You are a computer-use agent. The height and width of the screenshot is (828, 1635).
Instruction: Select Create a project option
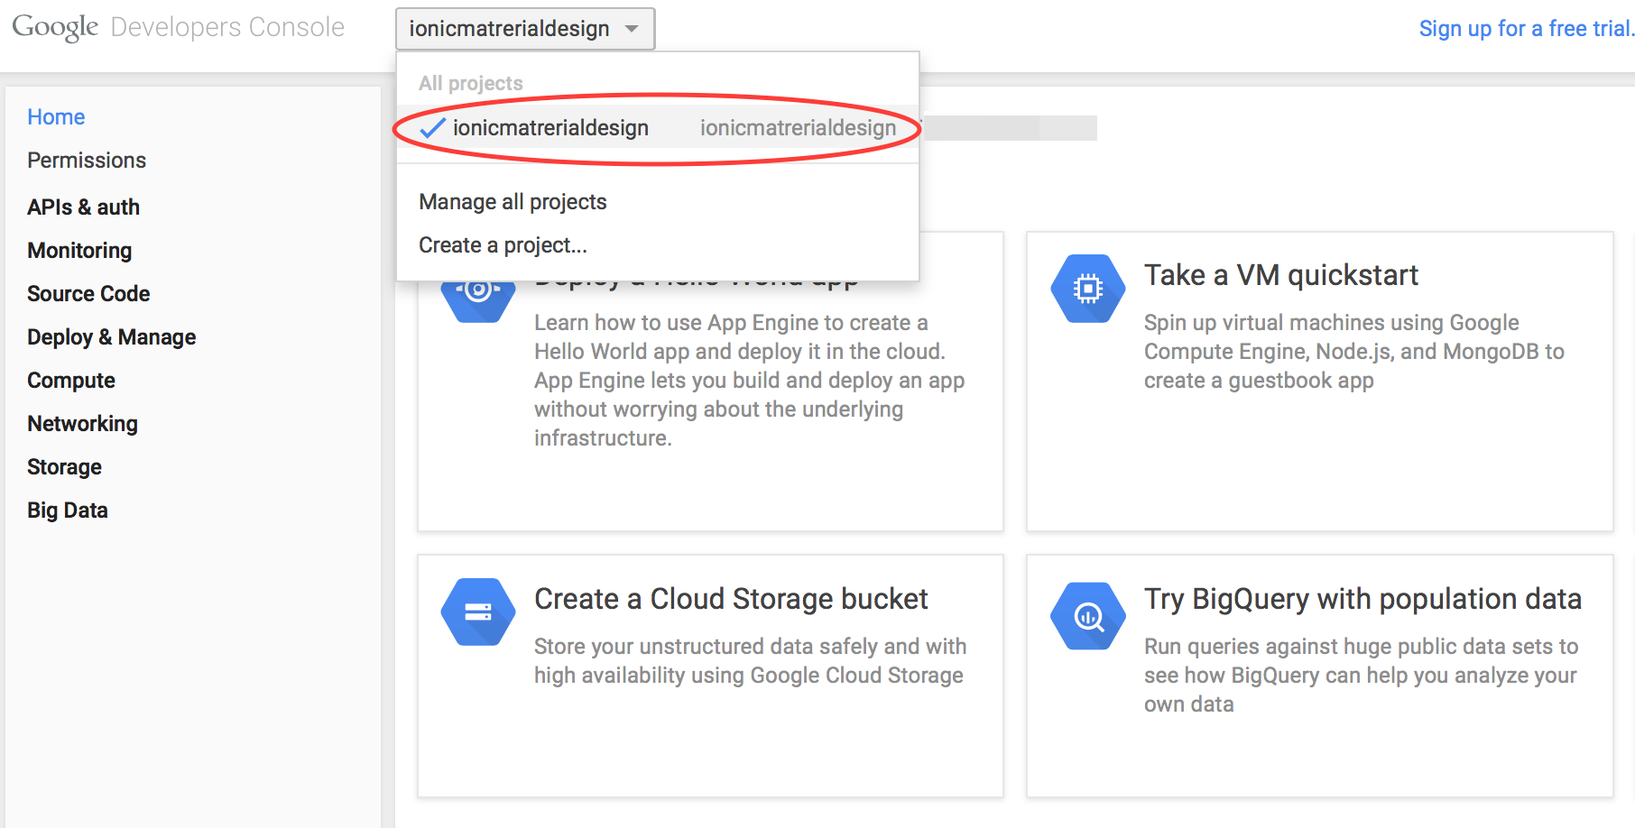[503, 245]
